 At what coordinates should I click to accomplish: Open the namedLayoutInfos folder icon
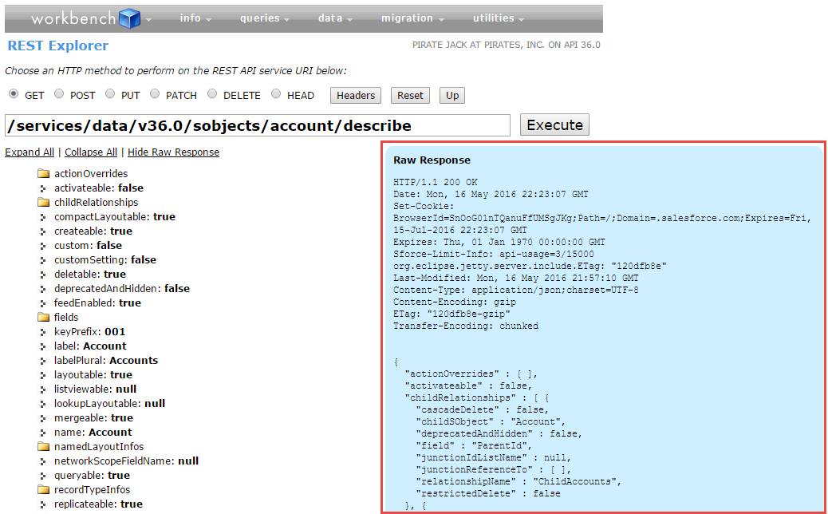(x=43, y=447)
